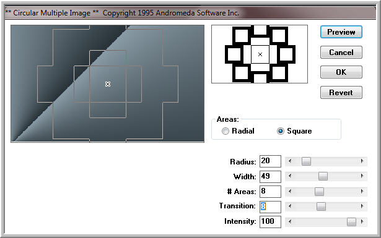Increase Radius with the right arrow
Screen dimensions: 381x238
(x=362, y=161)
